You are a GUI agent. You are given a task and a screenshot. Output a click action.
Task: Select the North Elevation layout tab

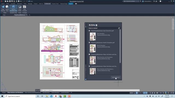pyautogui.click(x=55, y=93)
